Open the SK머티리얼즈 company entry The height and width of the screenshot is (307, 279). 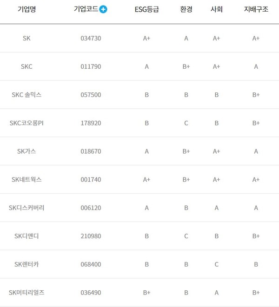tap(27, 293)
